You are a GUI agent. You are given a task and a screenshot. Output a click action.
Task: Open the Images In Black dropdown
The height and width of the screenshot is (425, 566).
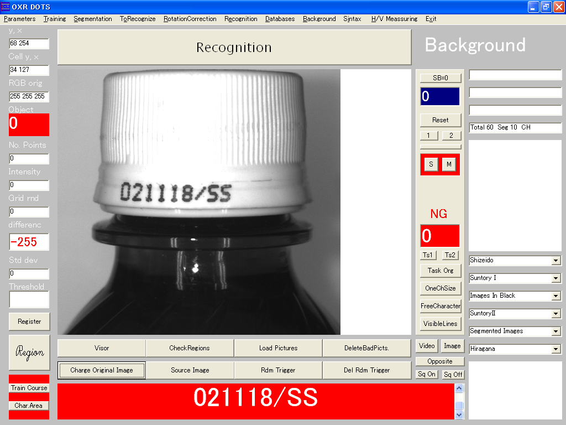tap(555, 296)
